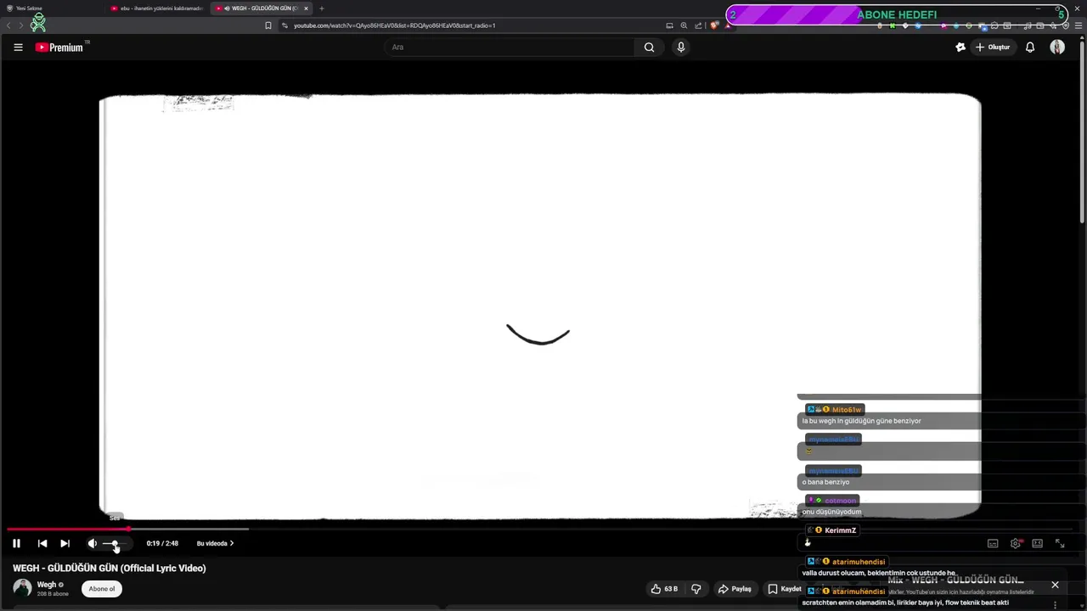
Task: Like the video with 63 B thumbs-up
Action: [x=664, y=589]
